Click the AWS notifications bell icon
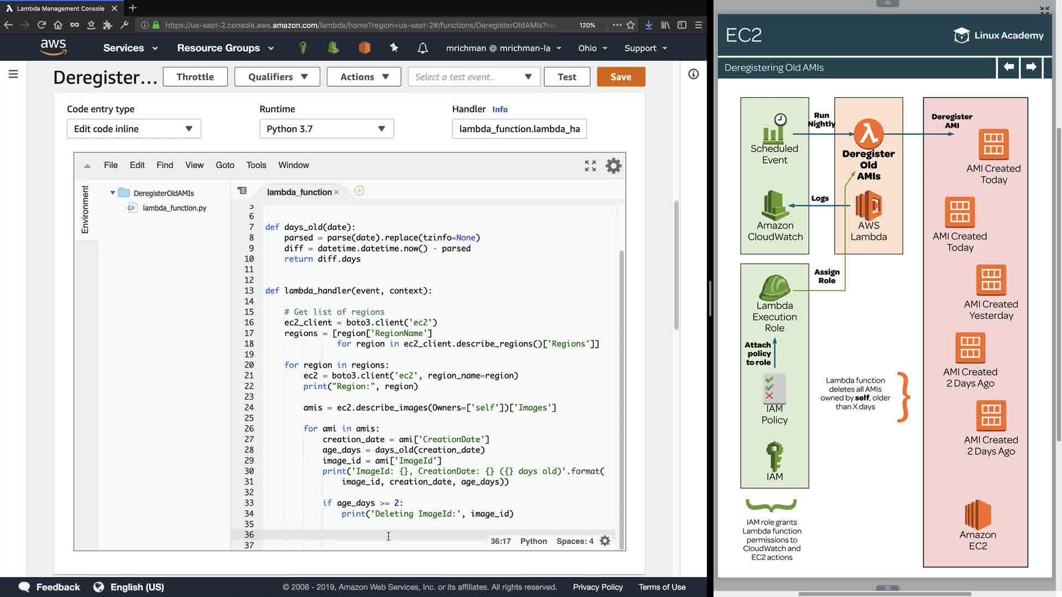 click(x=423, y=48)
